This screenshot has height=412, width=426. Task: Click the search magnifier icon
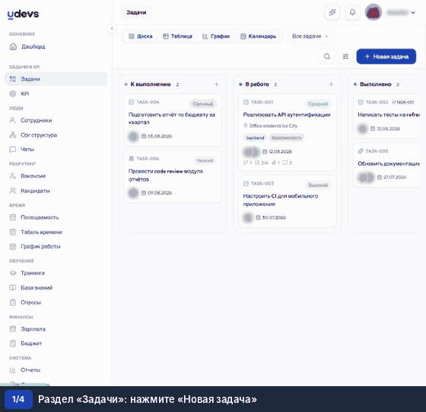coord(327,56)
